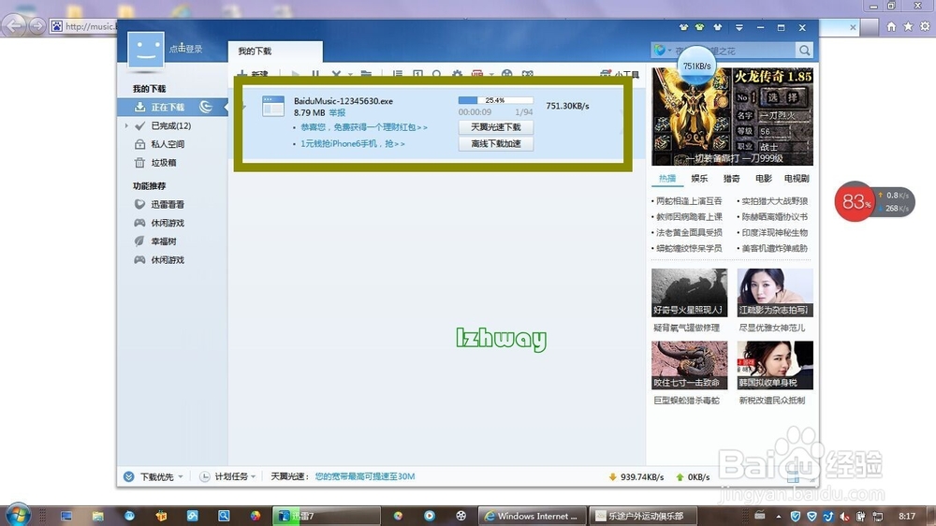This screenshot has height=526, width=936.
Task: Select the 热播 tab
Action: click(x=666, y=179)
